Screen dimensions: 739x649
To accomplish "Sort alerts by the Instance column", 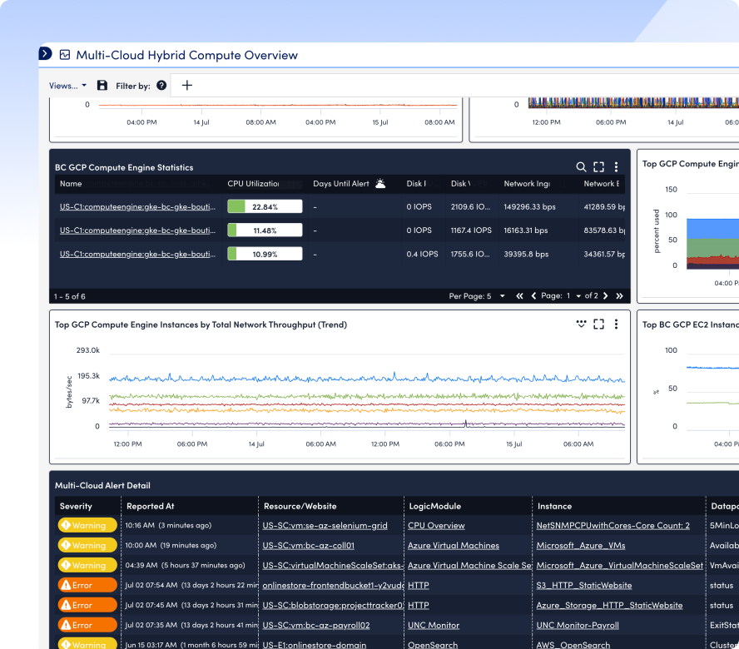I will [555, 506].
